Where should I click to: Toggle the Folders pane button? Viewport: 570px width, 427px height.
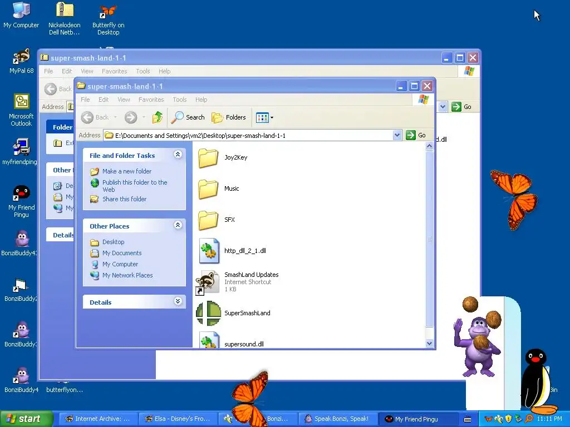click(229, 117)
